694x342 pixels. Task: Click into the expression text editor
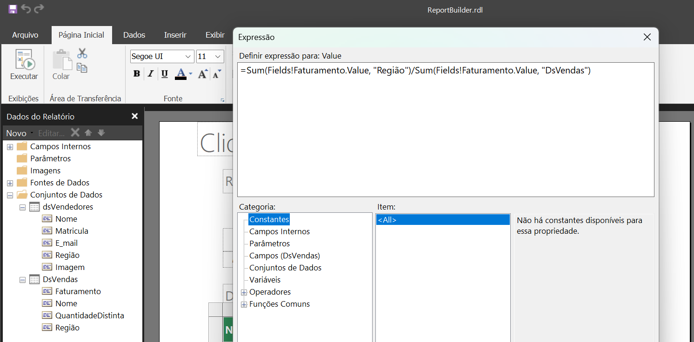click(446, 130)
